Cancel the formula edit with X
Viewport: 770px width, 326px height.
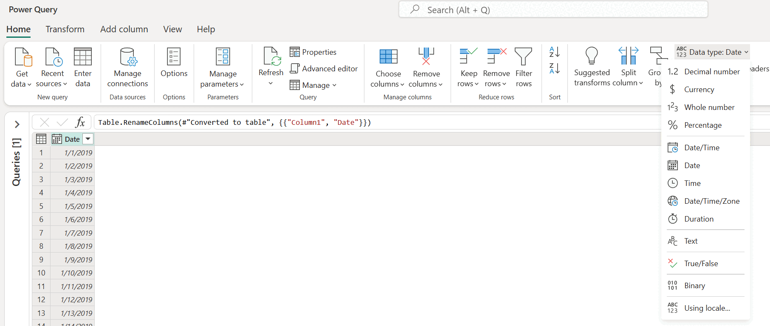44,122
